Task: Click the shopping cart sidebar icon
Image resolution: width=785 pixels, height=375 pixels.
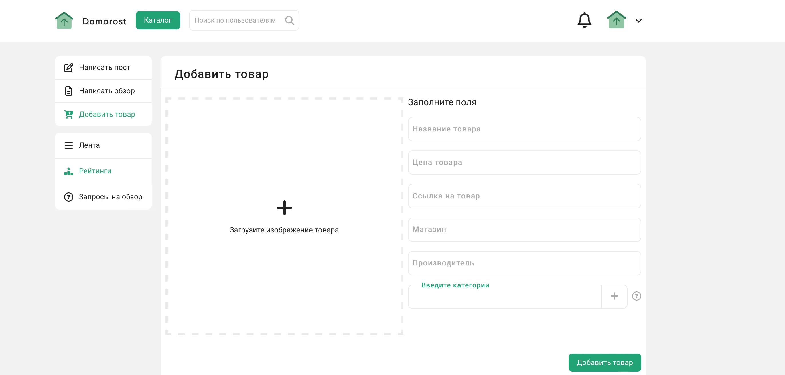Action: pyautogui.click(x=68, y=114)
